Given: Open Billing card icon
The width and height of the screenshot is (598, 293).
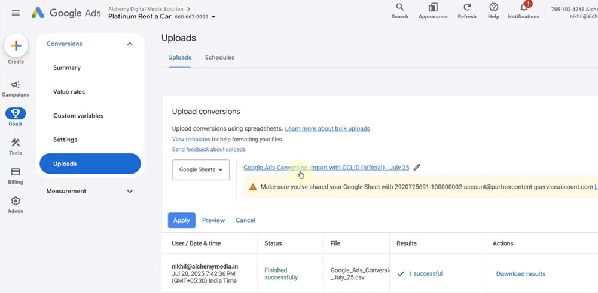Looking at the screenshot, I should click(16, 172).
